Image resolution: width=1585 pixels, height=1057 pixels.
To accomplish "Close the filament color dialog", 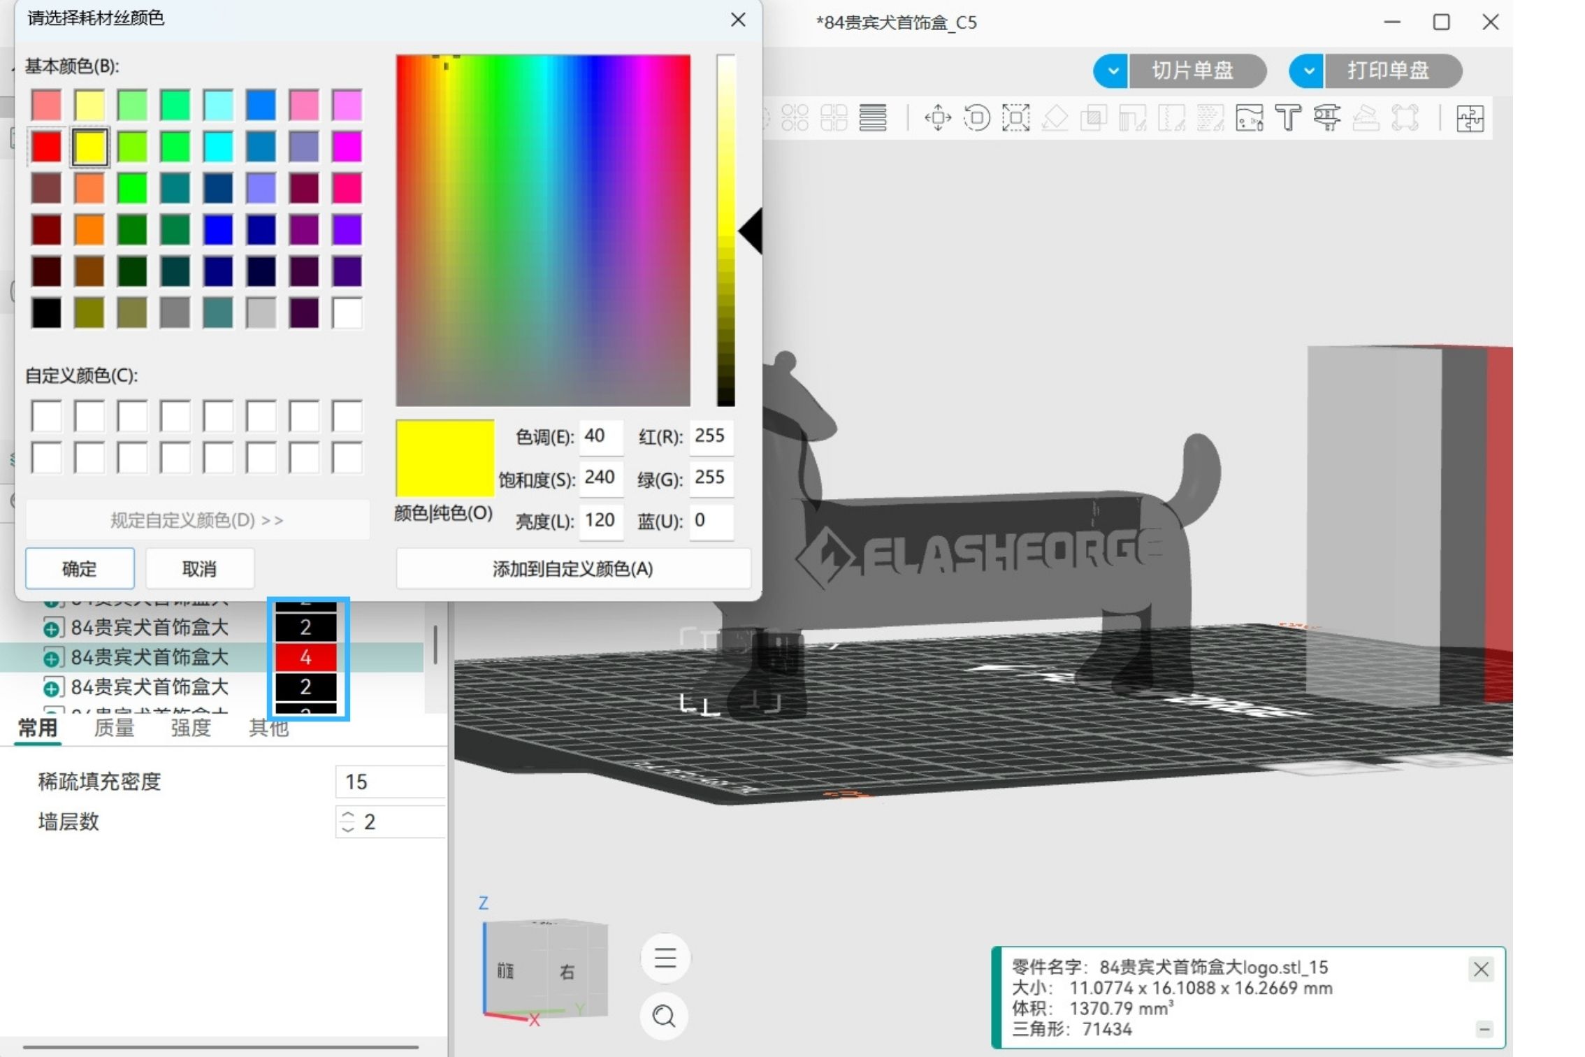I will tap(738, 20).
